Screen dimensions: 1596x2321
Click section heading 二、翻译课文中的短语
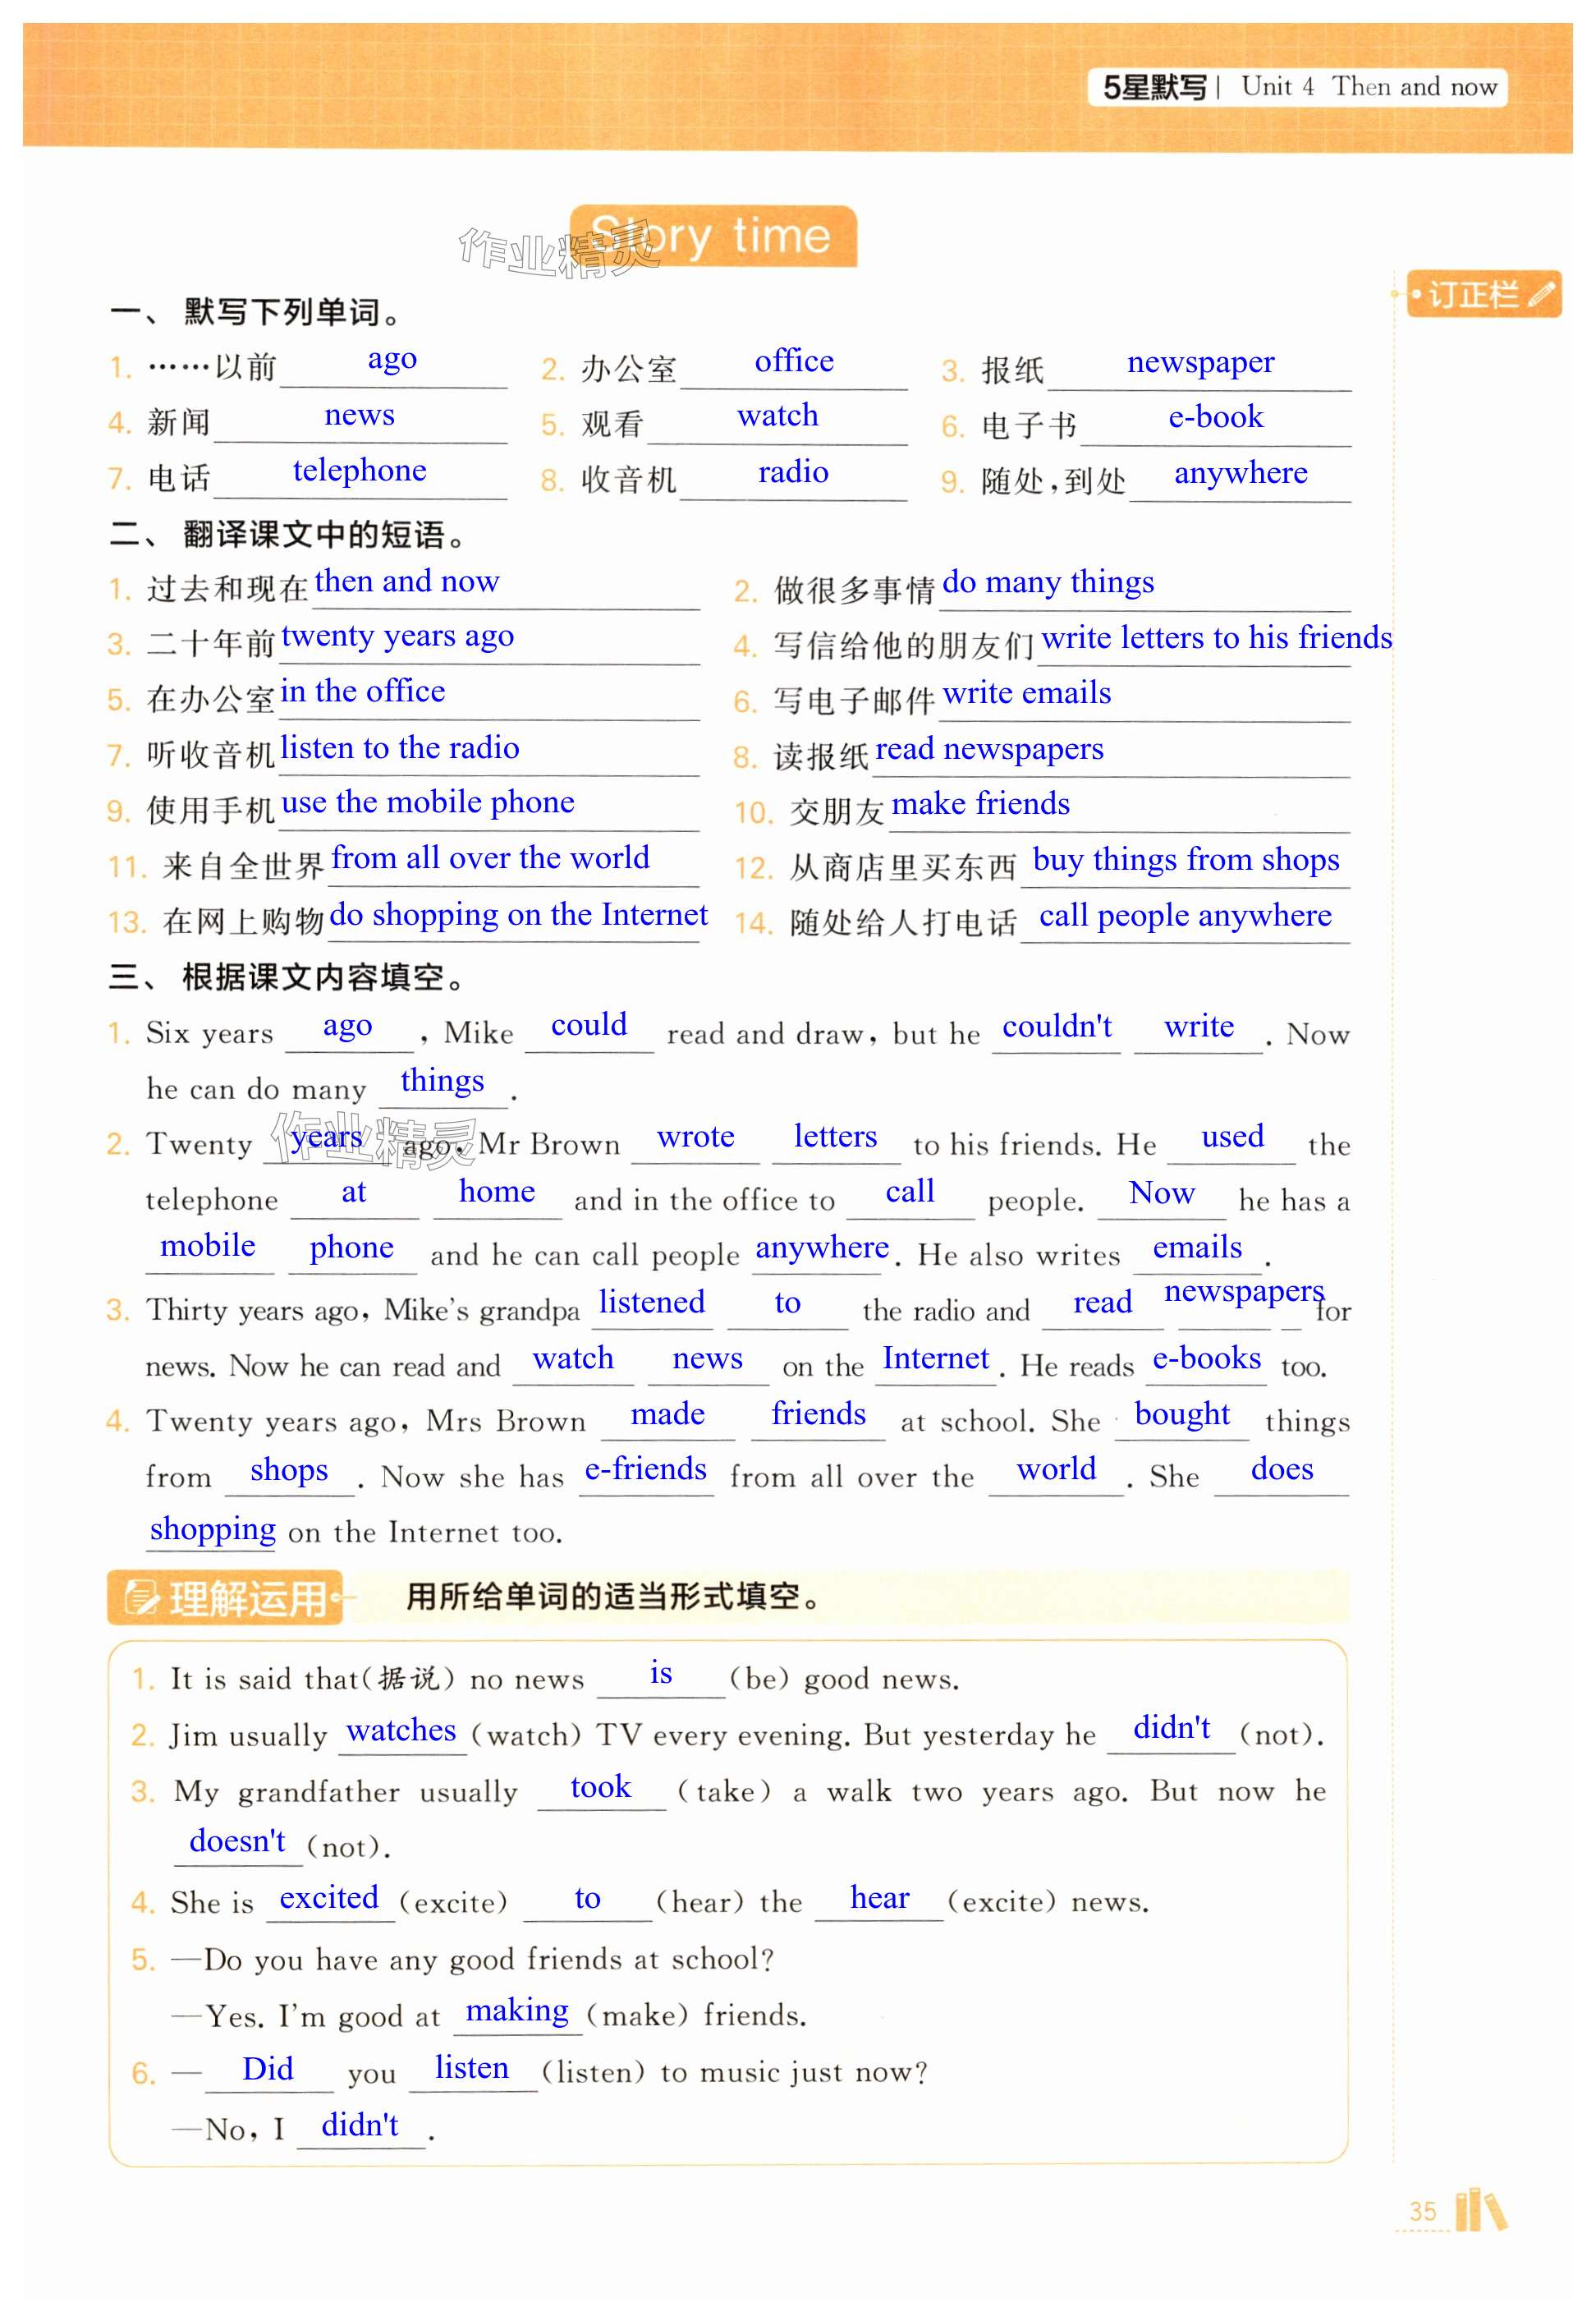(289, 535)
